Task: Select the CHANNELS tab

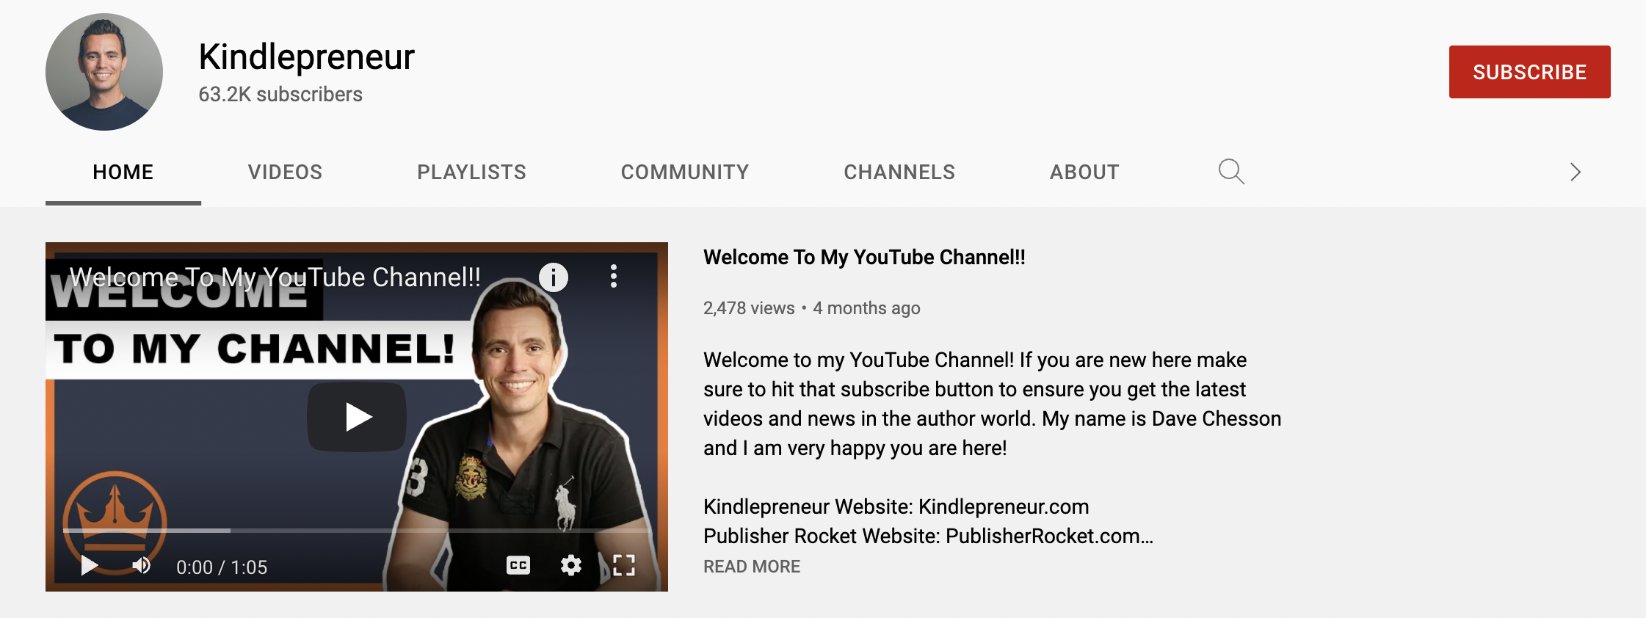Action: point(899,172)
